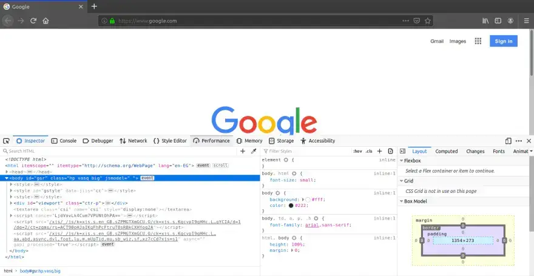Toggle the .cls classes panel
This screenshot has height=276, width=534.
[x=368, y=151]
